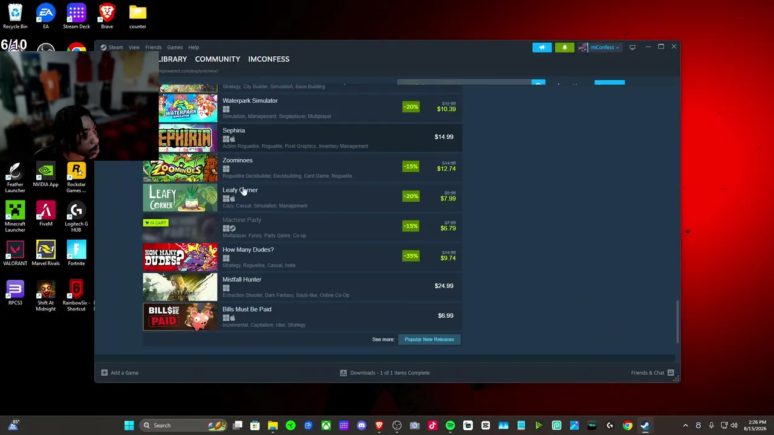Image resolution: width=774 pixels, height=435 pixels.
Task: Click the Popular New Releases button
Action: (x=429, y=340)
